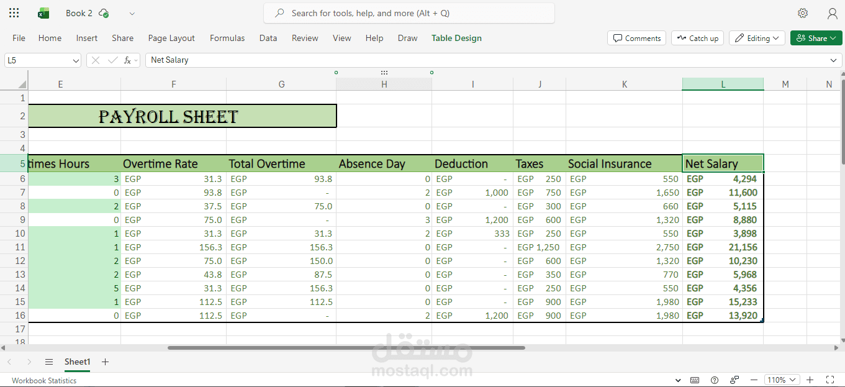Open the account profile icon
Viewport: 845px width, 387px height.
[833, 13]
